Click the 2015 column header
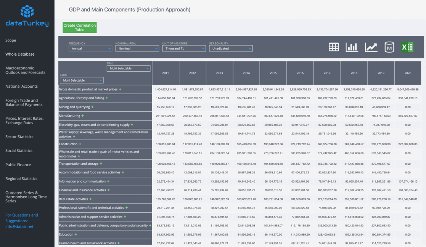This screenshot has width=426, height=247. [x=273, y=73]
